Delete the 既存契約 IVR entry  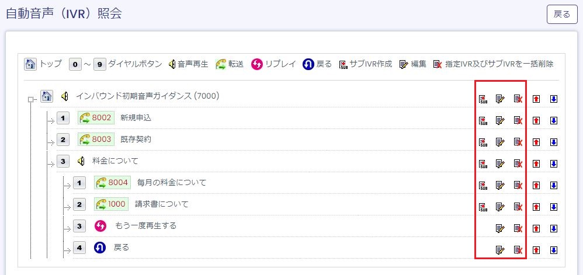point(518,142)
